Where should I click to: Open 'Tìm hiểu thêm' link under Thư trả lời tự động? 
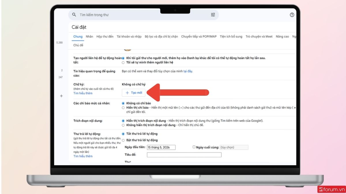[83, 156]
